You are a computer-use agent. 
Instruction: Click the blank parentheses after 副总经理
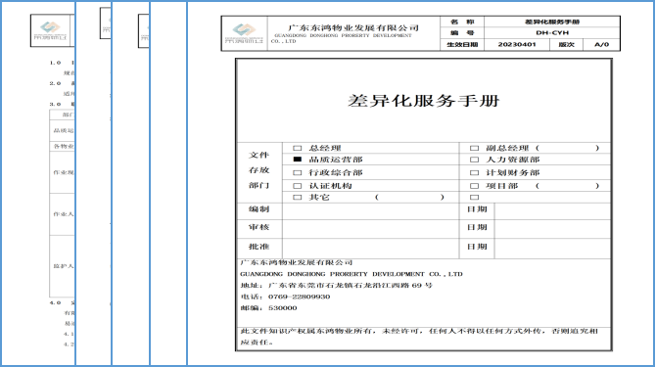point(567,148)
